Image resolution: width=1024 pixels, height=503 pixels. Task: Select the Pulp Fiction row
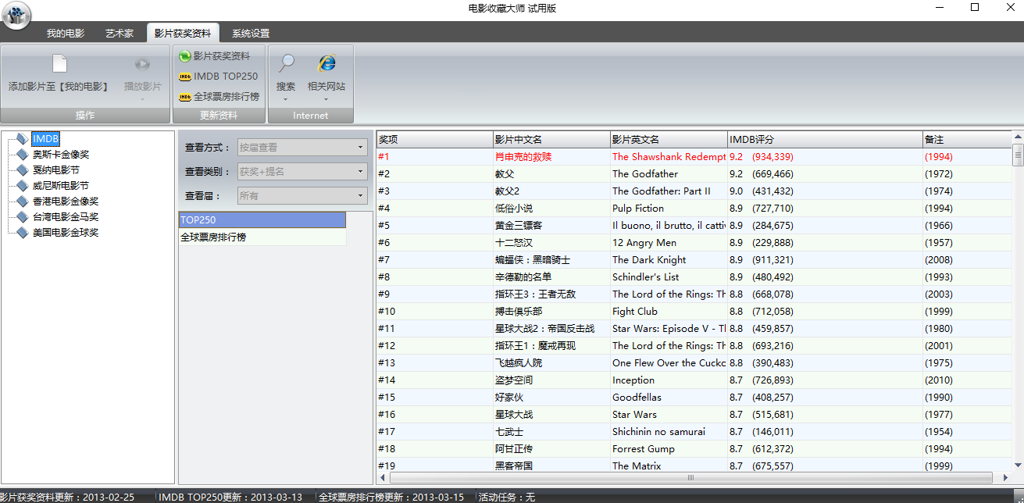(x=637, y=209)
